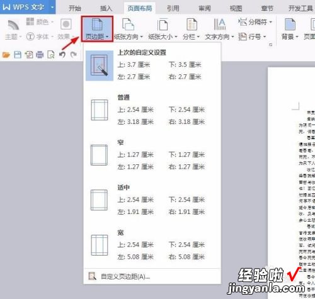
Task: Click the print preview icon
Action: click(x=51, y=55)
